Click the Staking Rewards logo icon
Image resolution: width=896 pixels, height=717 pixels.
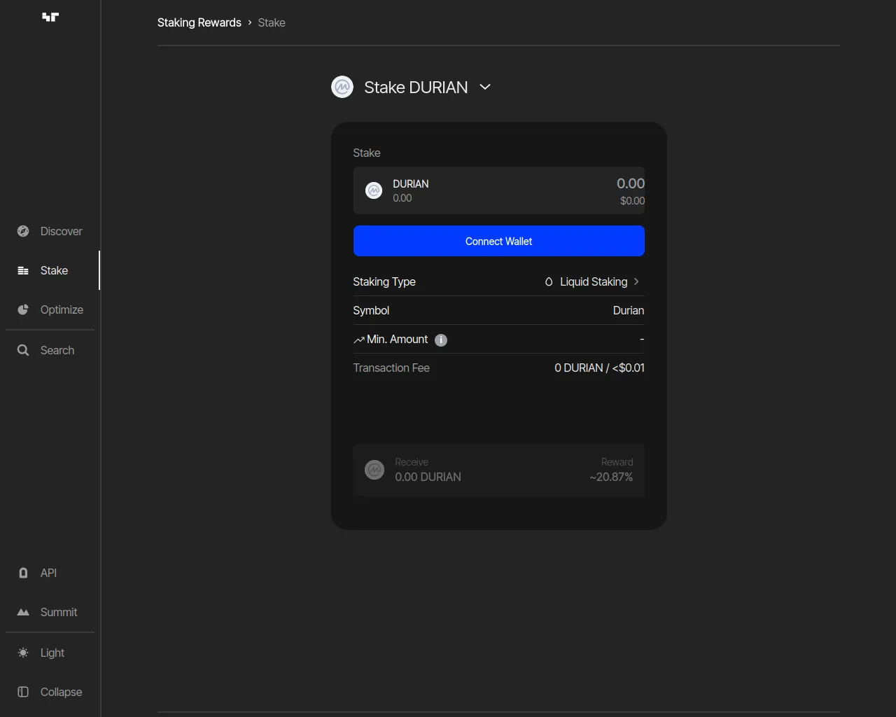(x=50, y=18)
